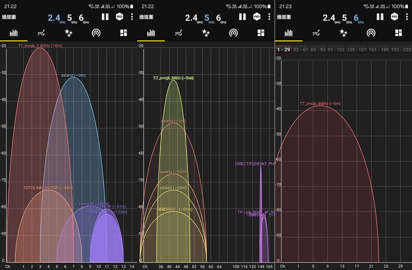
Task: Select 5 GHz band in left screen
Action: tap(72, 18)
